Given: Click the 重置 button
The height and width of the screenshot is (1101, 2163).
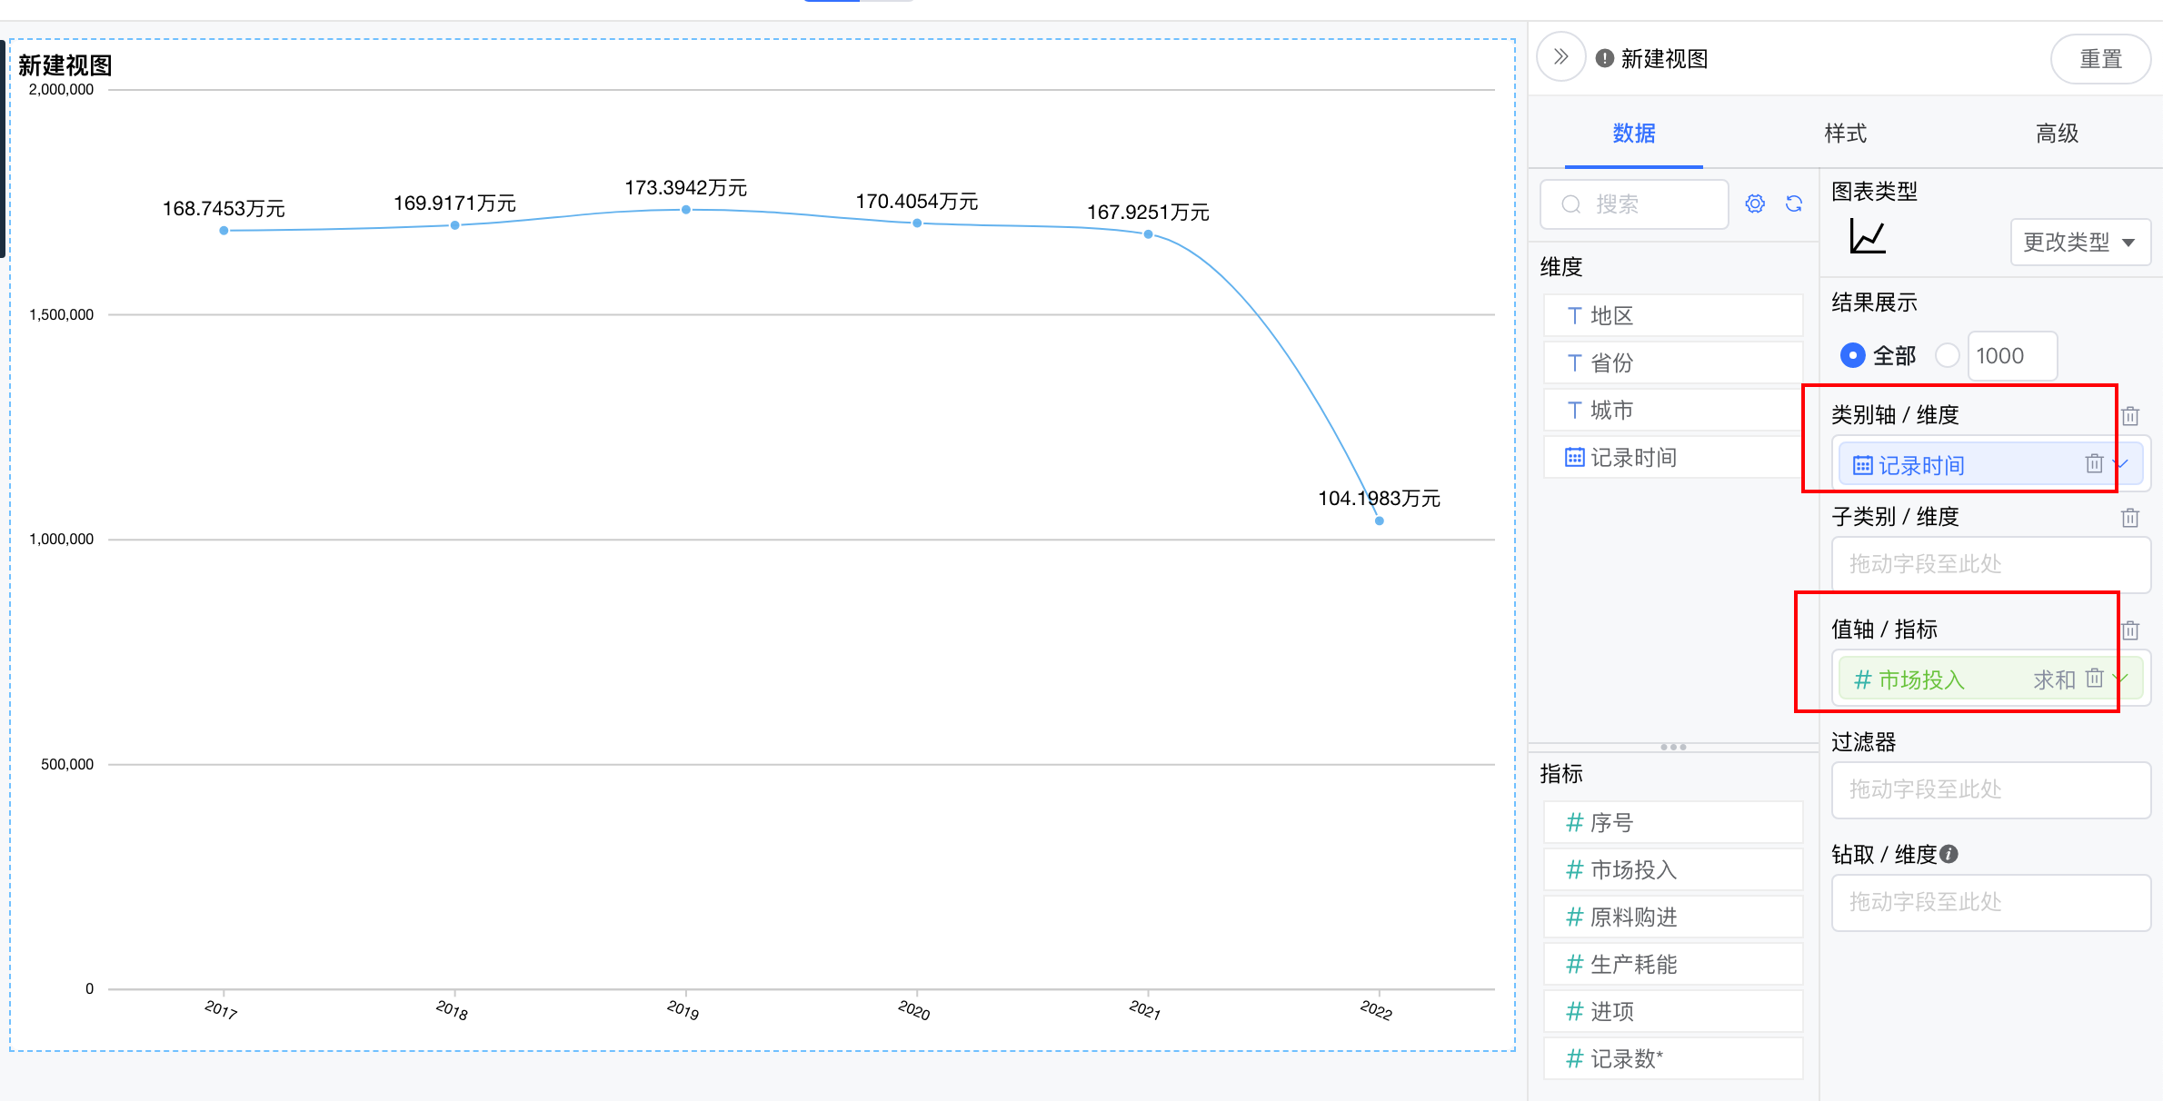Looking at the screenshot, I should pos(2100,59).
